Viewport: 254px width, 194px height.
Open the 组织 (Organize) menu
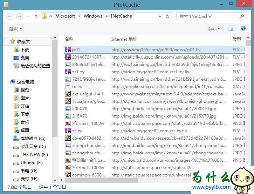pos(15,28)
